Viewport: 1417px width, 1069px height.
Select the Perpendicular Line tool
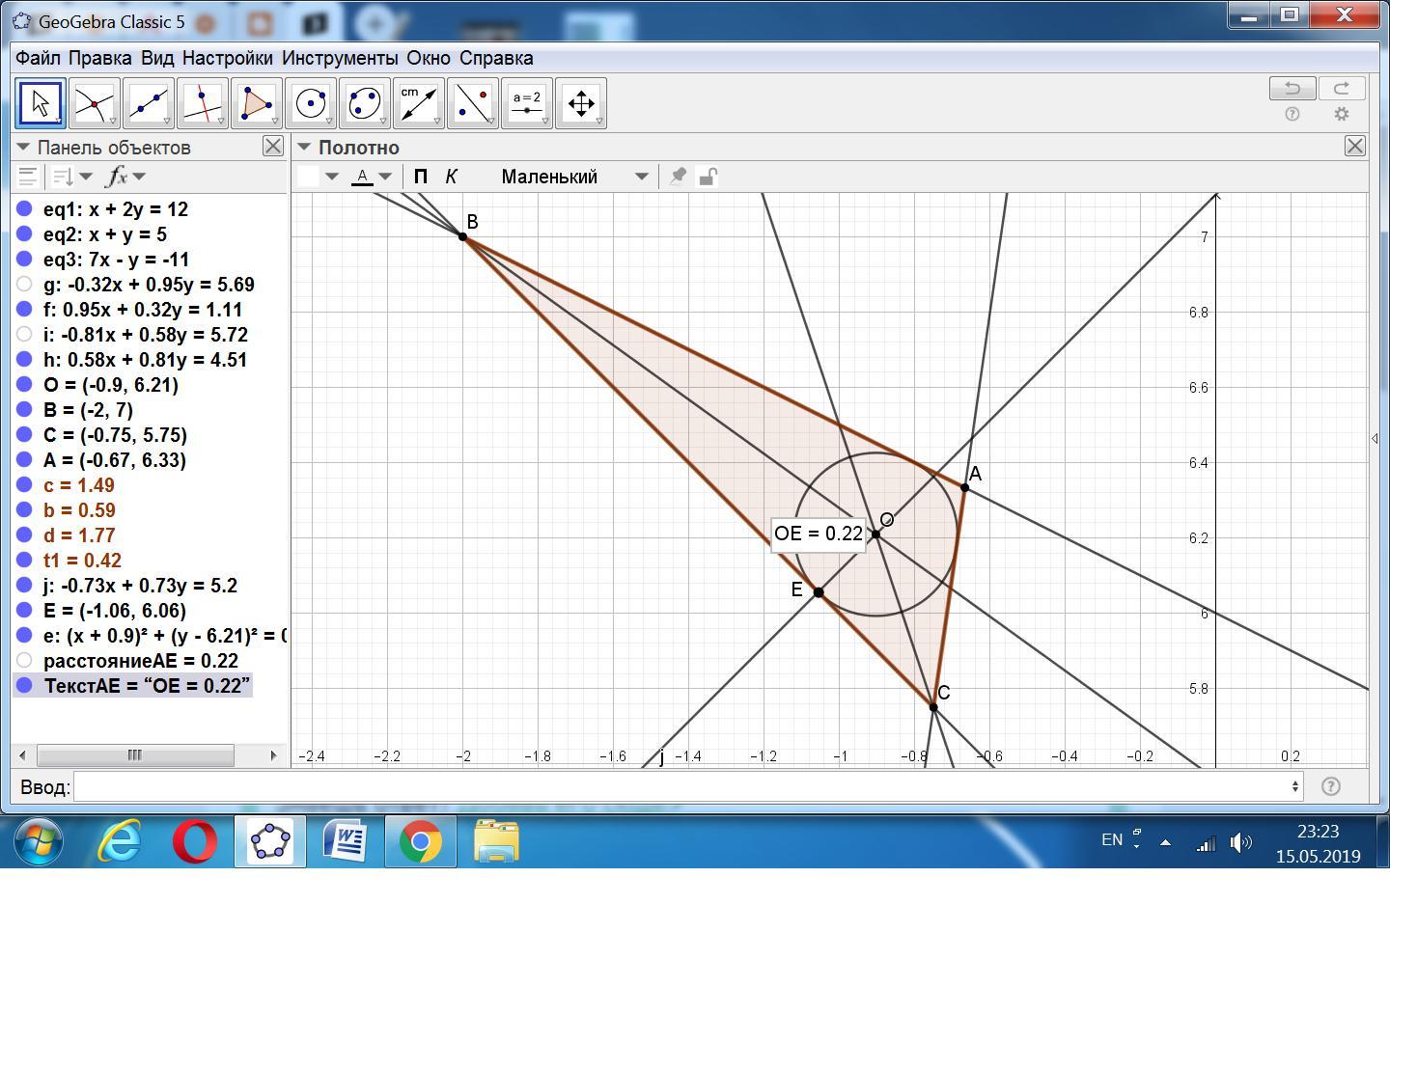click(202, 103)
